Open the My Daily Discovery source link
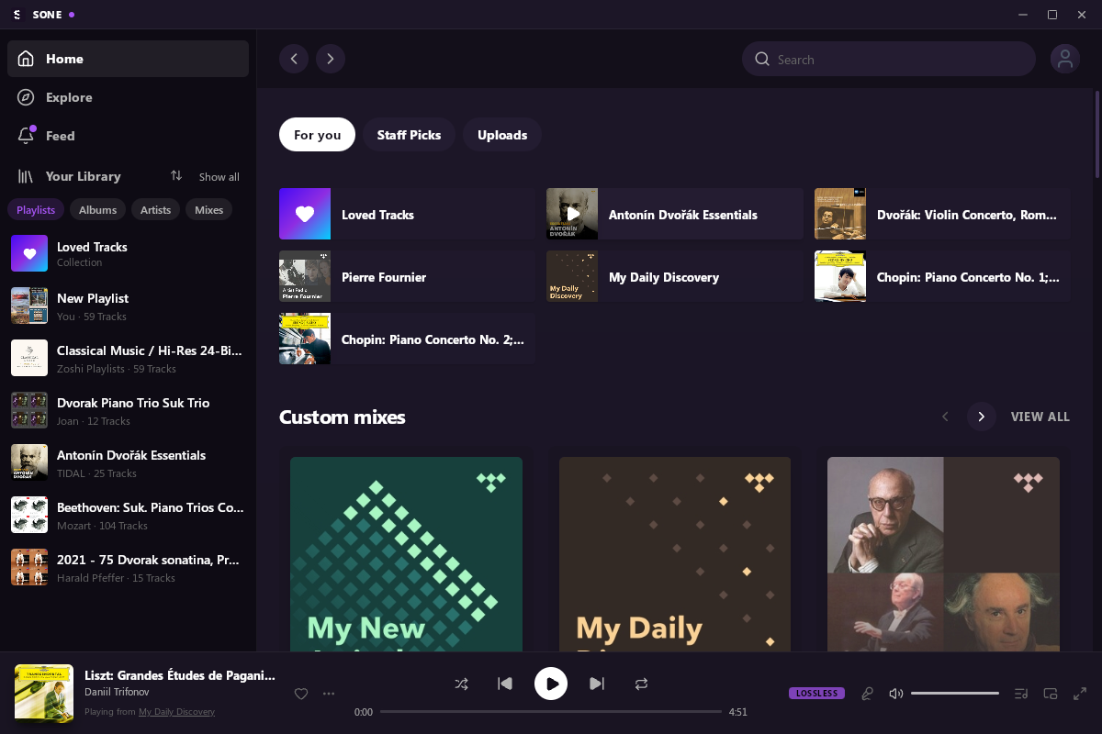The width and height of the screenshot is (1102, 734). [x=176, y=712]
